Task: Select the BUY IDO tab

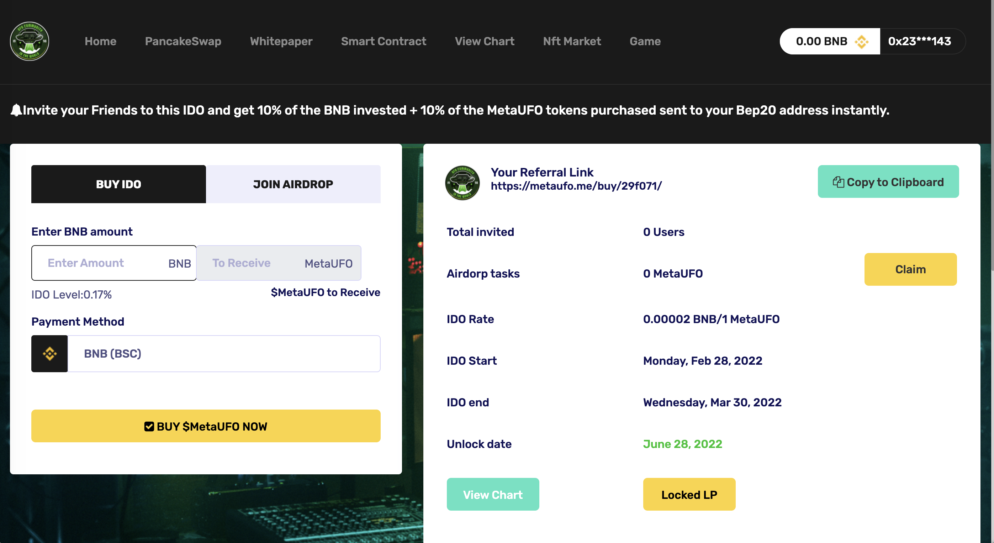Action: point(118,184)
